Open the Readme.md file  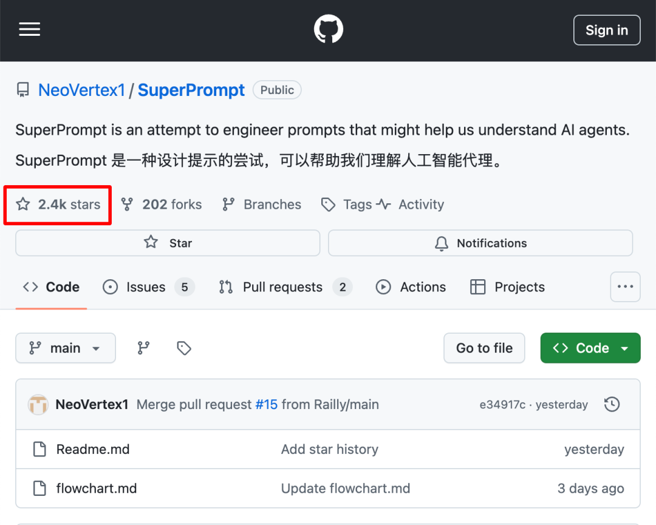coord(92,449)
